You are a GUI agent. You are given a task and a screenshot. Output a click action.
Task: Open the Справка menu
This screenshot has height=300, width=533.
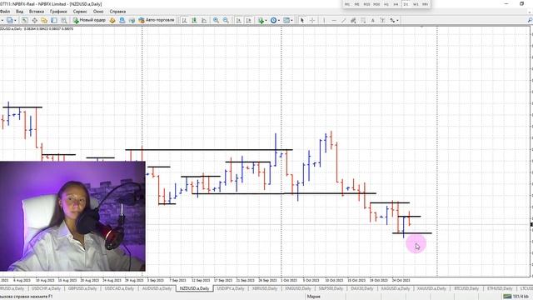(x=117, y=12)
